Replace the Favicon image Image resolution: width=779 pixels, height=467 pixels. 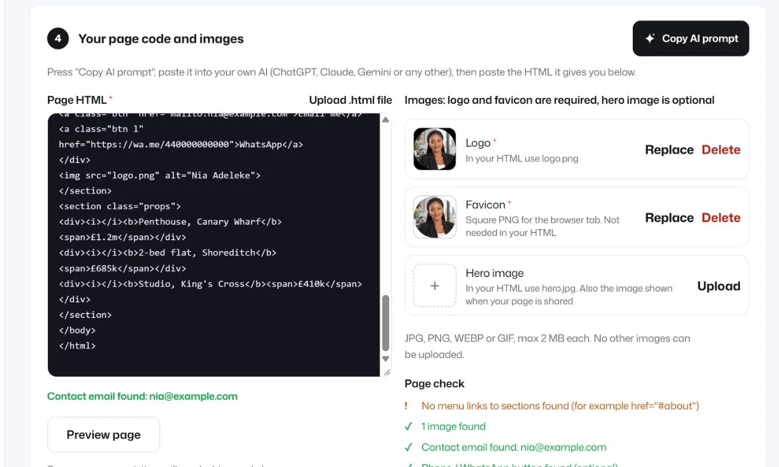tap(669, 218)
